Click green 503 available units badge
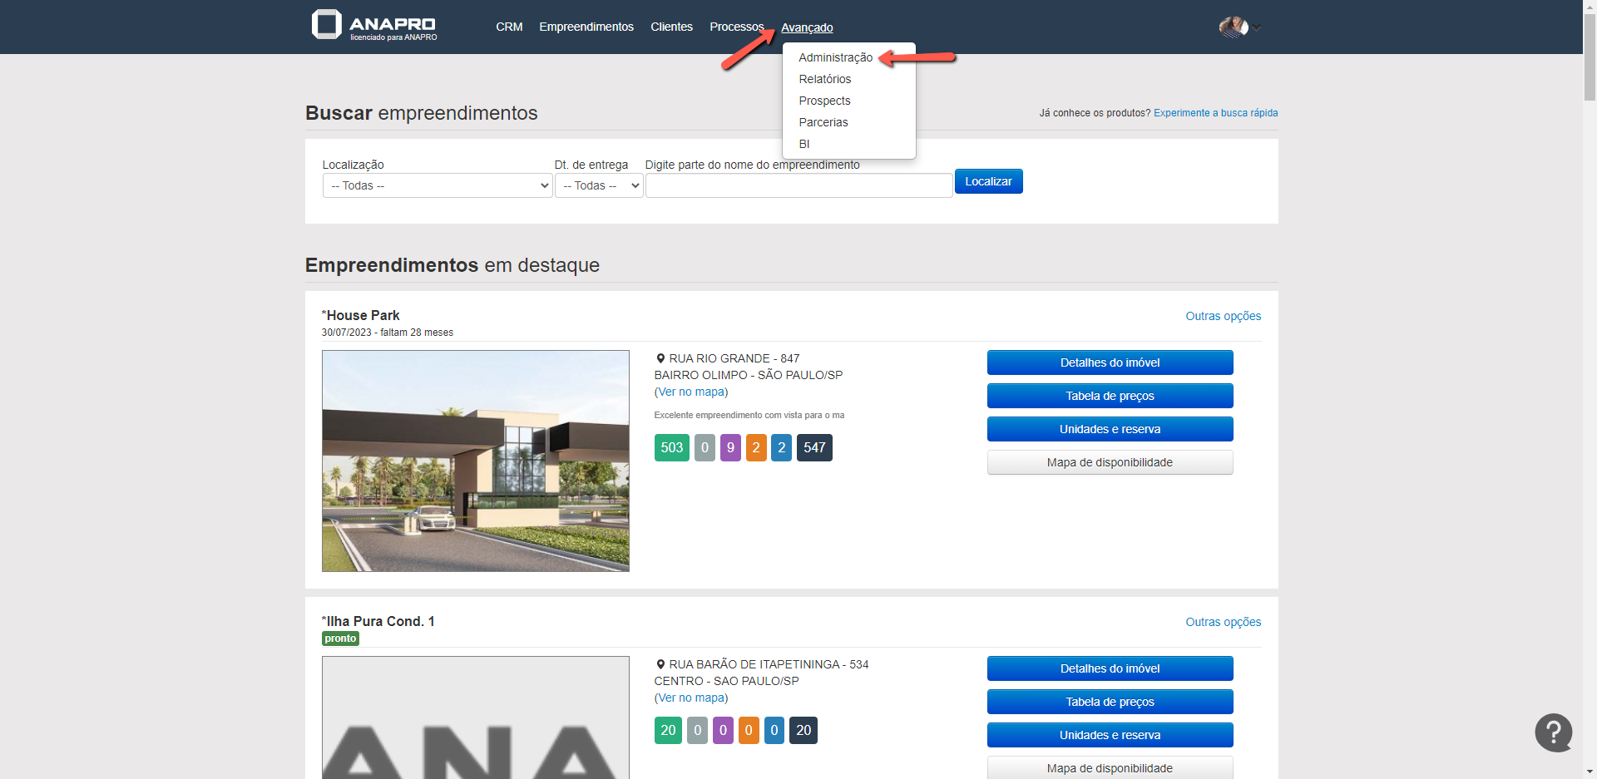This screenshot has width=1597, height=779. click(671, 448)
